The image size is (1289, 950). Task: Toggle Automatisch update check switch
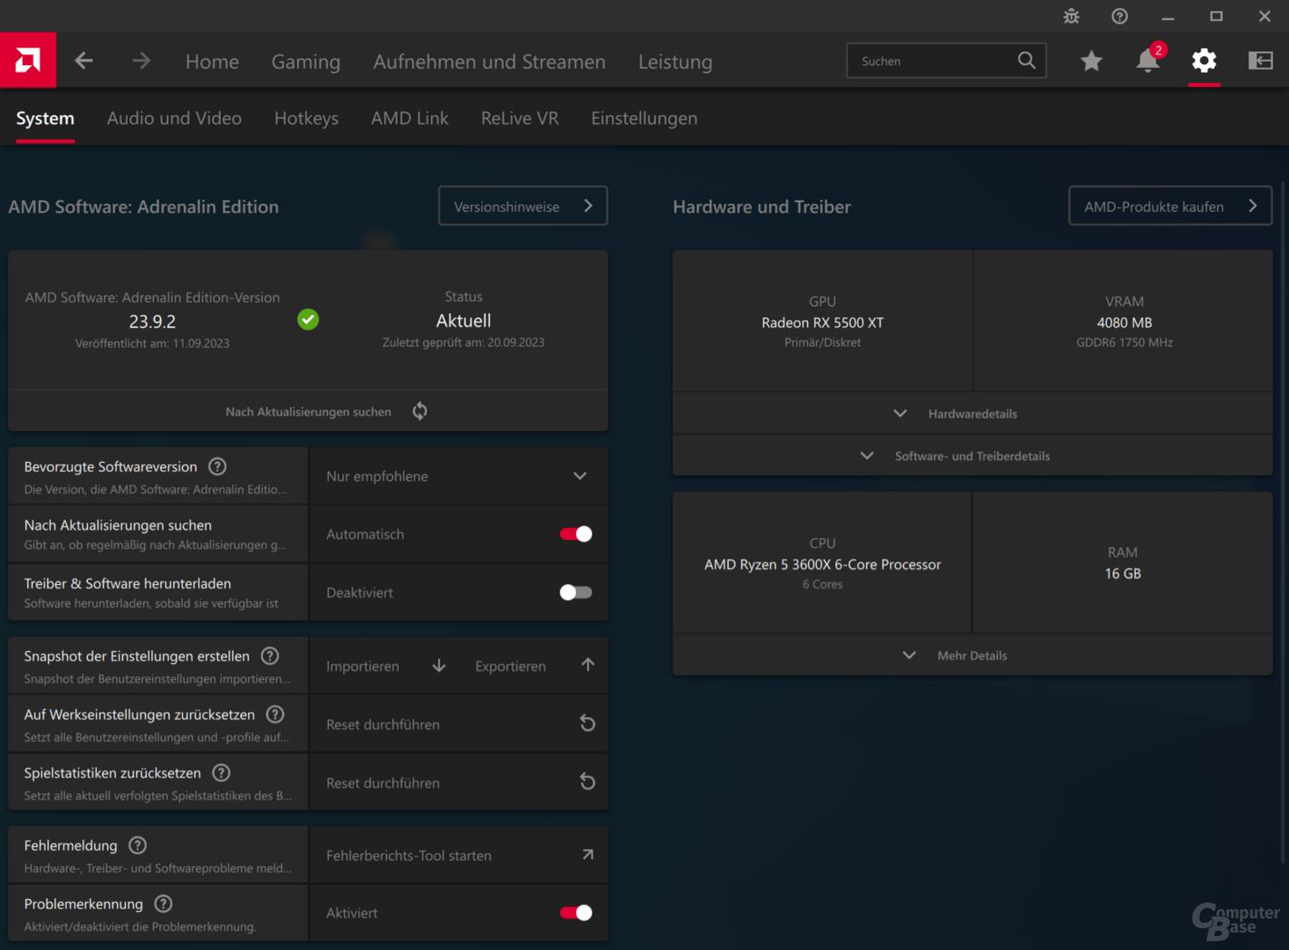click(576, 534)
